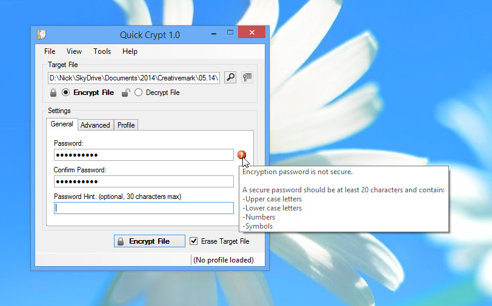
Task: Click the Encrypt File button at bottom
Action: (x=149, y=241)
